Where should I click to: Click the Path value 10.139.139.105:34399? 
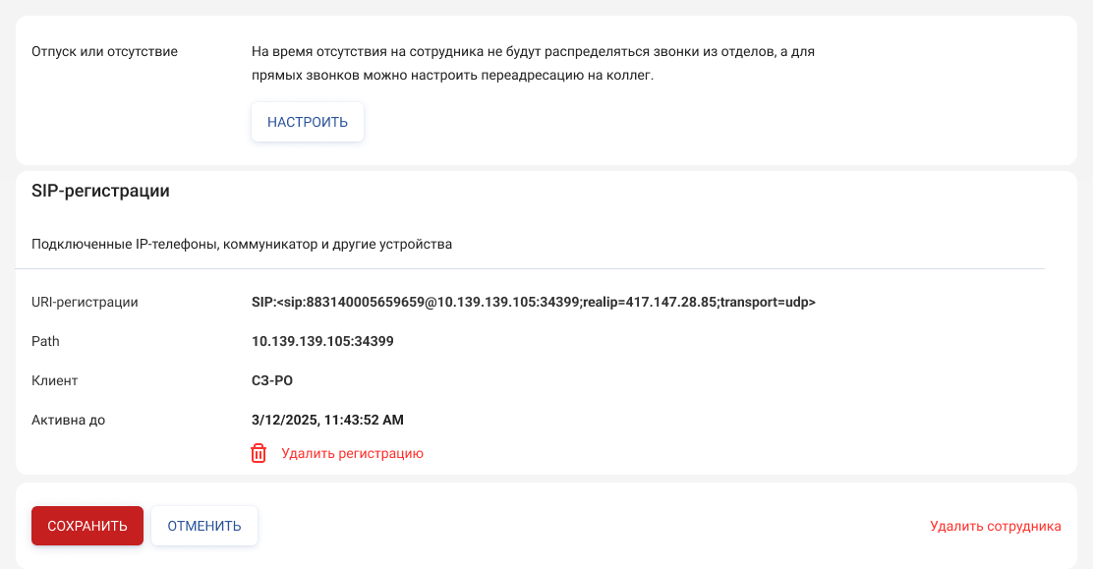coord(322,341)
